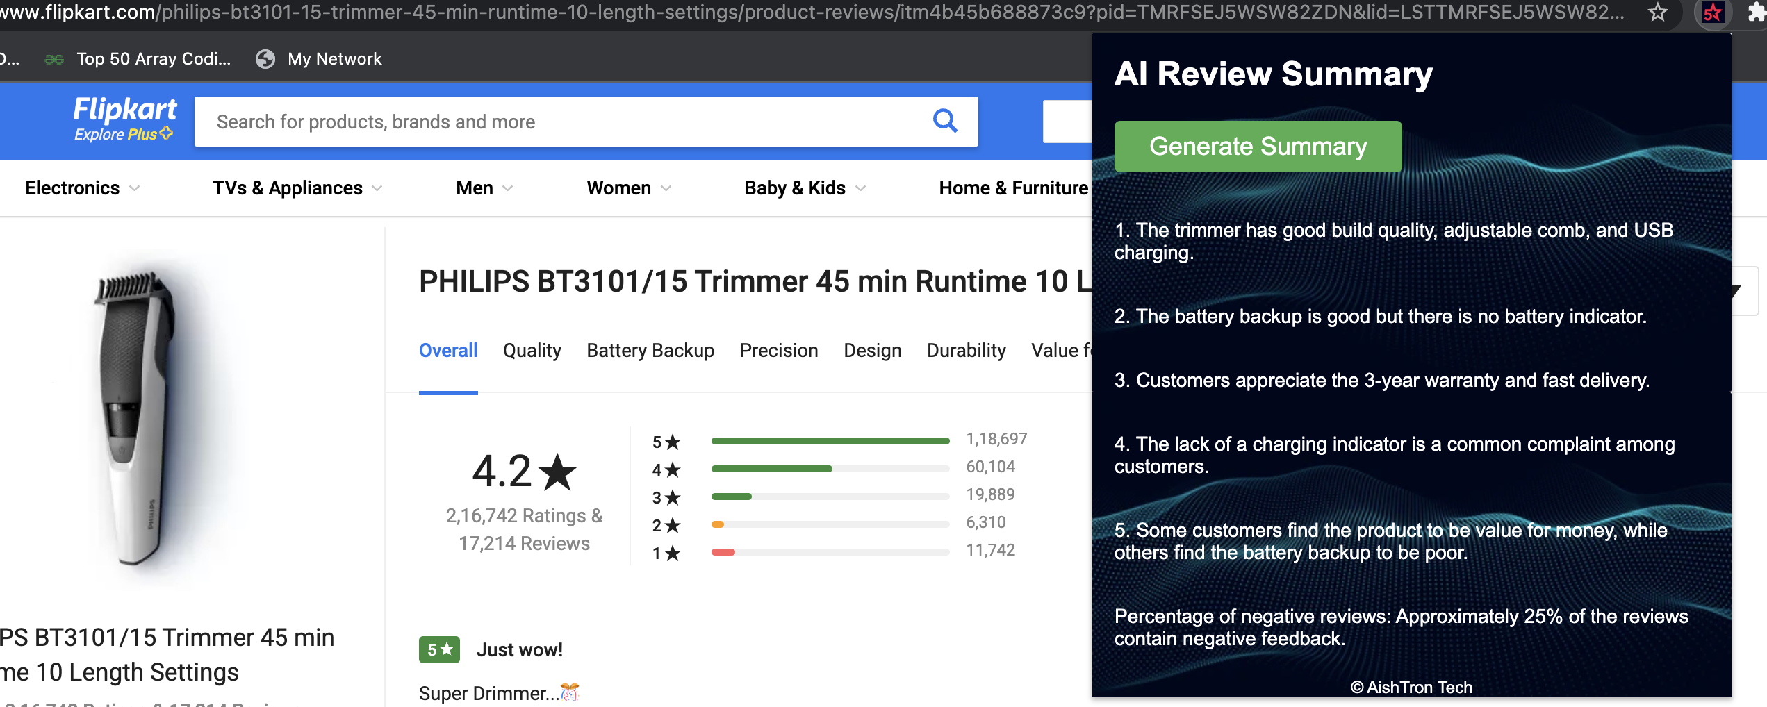Click the 'Just wow!' review title
The width and height of the screenshot is (1767, 707).
click(520, 650)
